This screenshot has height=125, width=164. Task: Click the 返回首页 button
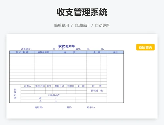(145, 47)
